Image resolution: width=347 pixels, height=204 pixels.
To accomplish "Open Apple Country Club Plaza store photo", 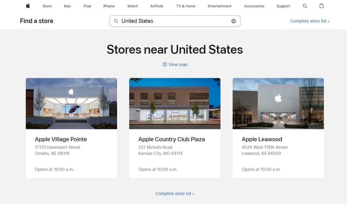I will point(175,104).
